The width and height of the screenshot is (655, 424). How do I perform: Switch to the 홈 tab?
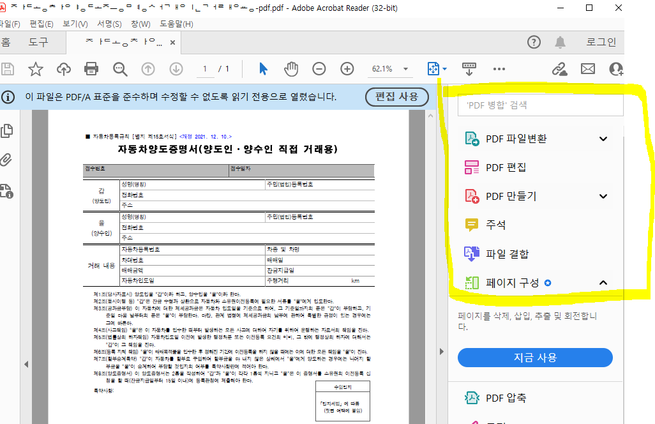click(x=14, y=43)
